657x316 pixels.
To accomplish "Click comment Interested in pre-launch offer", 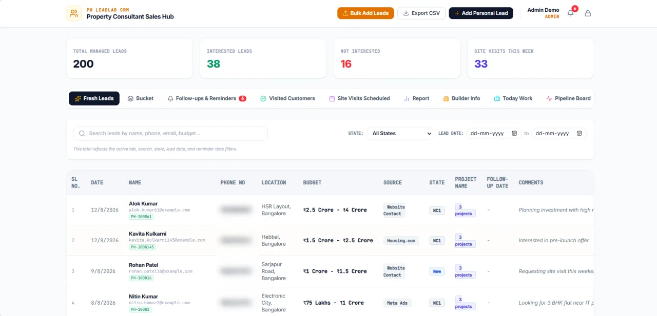I will click(x=554, y=241).
